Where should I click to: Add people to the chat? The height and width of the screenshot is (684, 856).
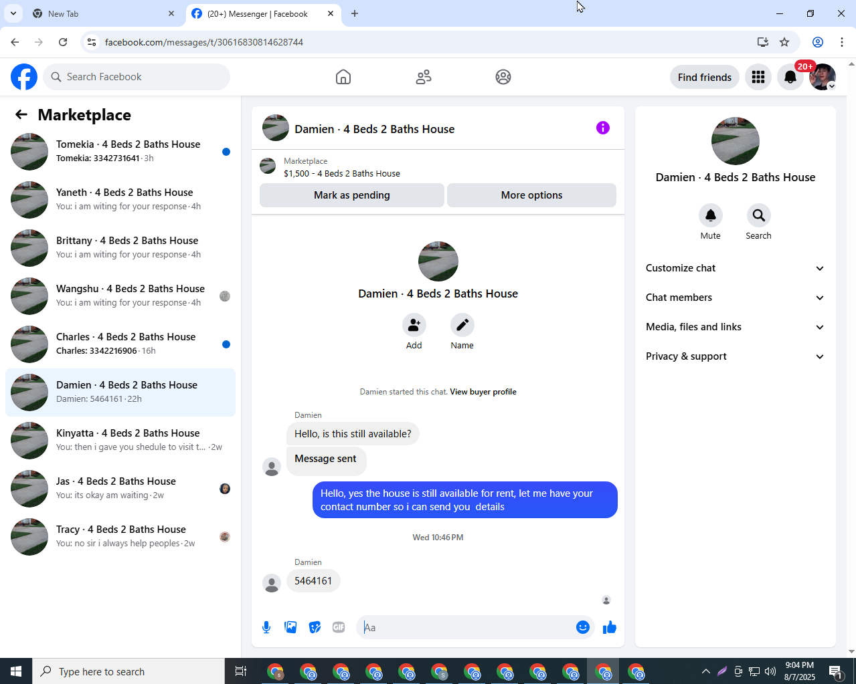[414, 326]
